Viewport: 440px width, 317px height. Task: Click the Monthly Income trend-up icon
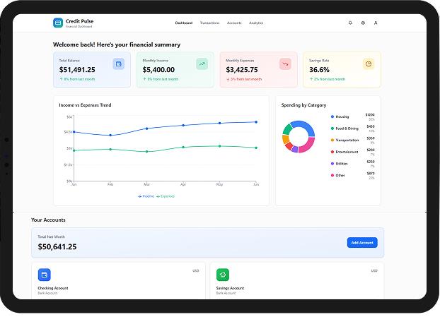[x=202, y=64]
